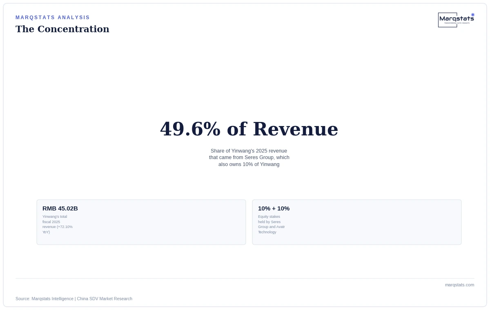Click the title The Concentration
The height and width of the screenshot is (310, 490).
pyautogui.click(x=62, y=29)
